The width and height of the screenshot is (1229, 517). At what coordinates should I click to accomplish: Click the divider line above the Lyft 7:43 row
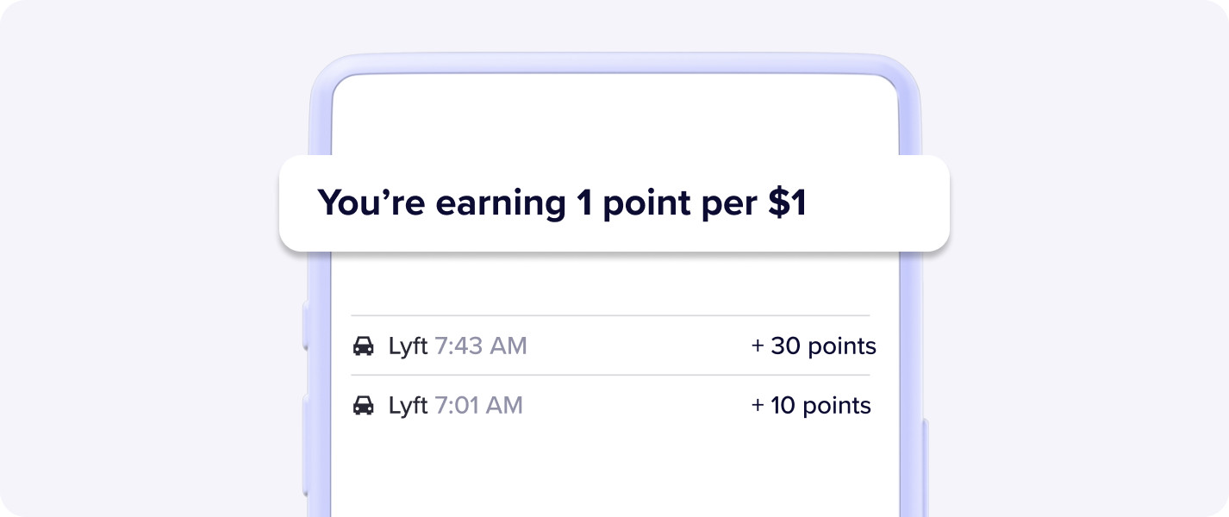[610, 315]
